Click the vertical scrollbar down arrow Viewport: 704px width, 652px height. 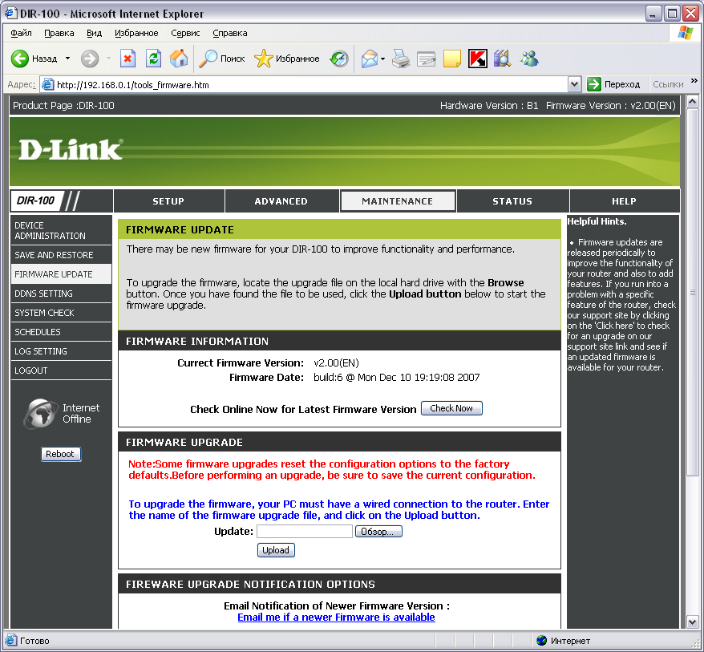click(x=692, y=622)
